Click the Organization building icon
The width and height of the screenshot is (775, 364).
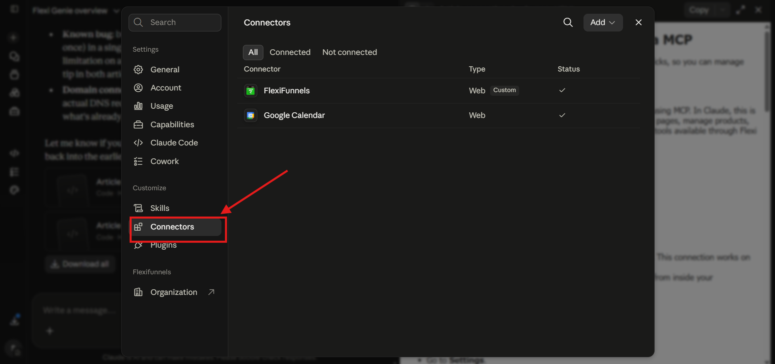click(138, 292)
